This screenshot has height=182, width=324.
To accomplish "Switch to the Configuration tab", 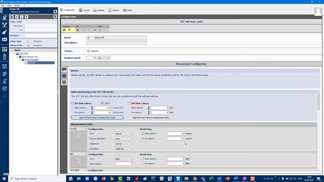I will [x=67, y=10].
